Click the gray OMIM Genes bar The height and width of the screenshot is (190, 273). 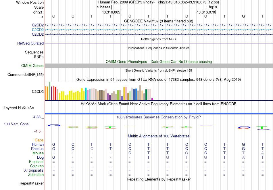pos(159,66)
